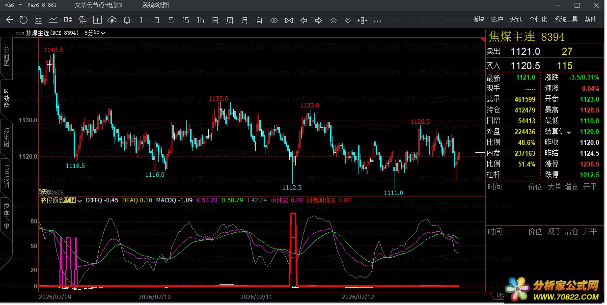
Task: Click the alert bell icon
Action: (127, 20)
